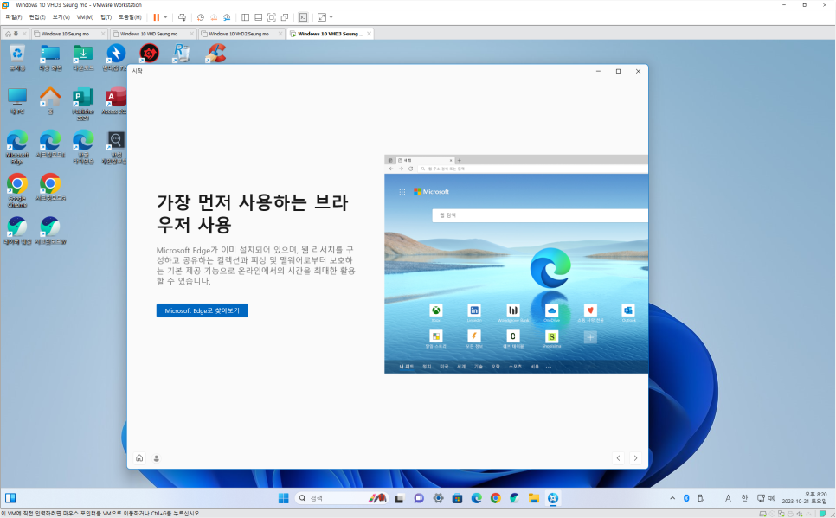
Task: Open Microsoft Store on the taskbar
Action: click(458, 498)
